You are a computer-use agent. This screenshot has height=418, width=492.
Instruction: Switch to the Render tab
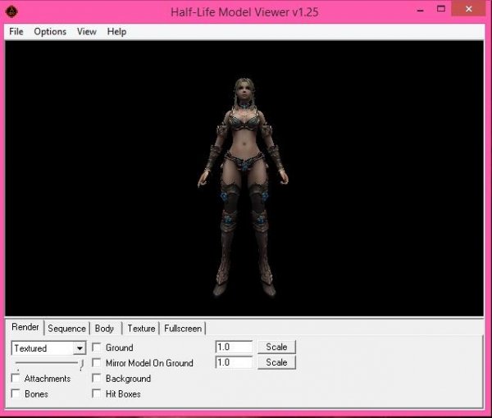(x=25, y=327)
